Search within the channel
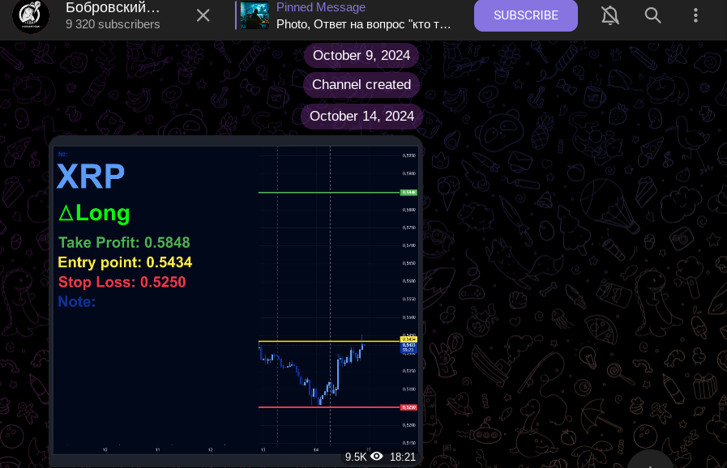 coord(652,15)
